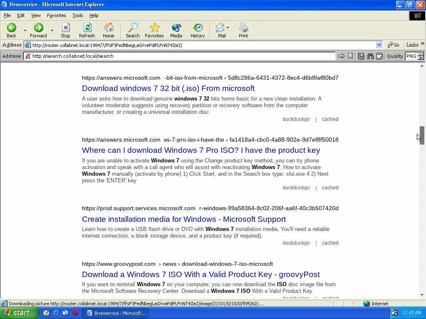Click 'duckduckgo' under the Windows 7 Pro ISO result
426x319 pixels.
click(296, 188)
